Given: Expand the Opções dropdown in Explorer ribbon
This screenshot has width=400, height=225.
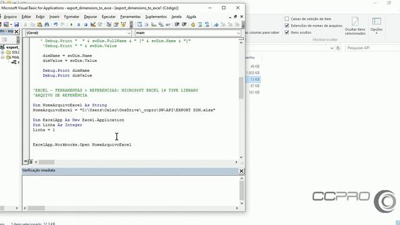Looking at the screenshot, I should [x=376, y=33].
